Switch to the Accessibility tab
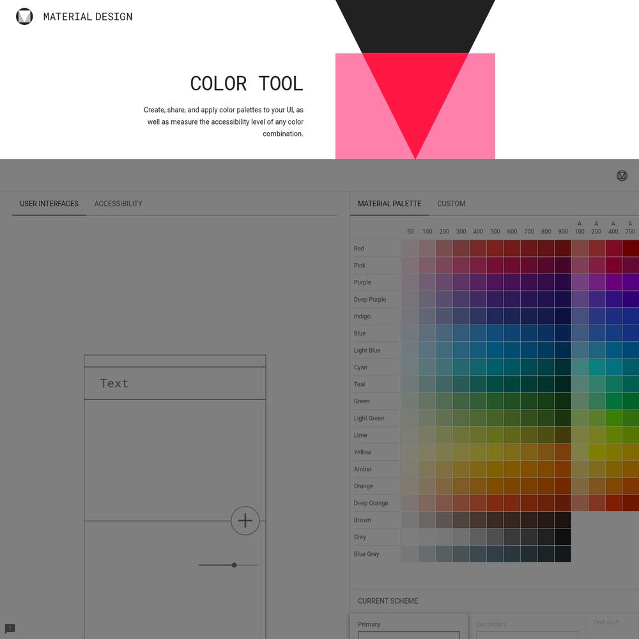639x639 pixels. pos(118,203)
